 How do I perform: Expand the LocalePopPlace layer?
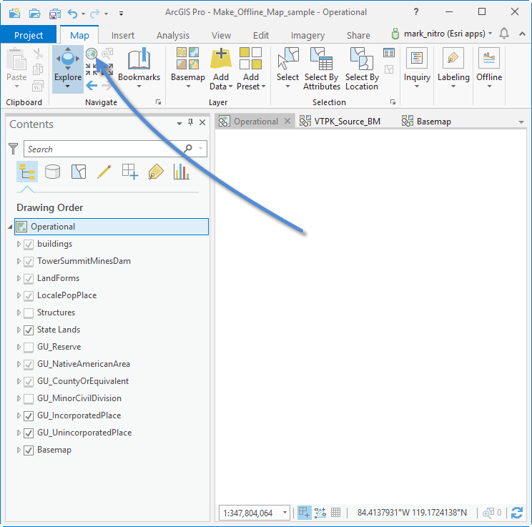pos(19,295)
